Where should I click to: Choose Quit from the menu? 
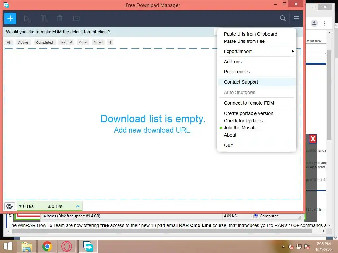256,145
